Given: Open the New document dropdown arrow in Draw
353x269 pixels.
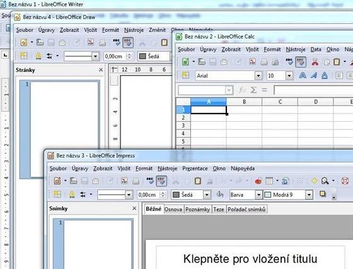Looking at the screenshot, I should (x=32, y=42).
